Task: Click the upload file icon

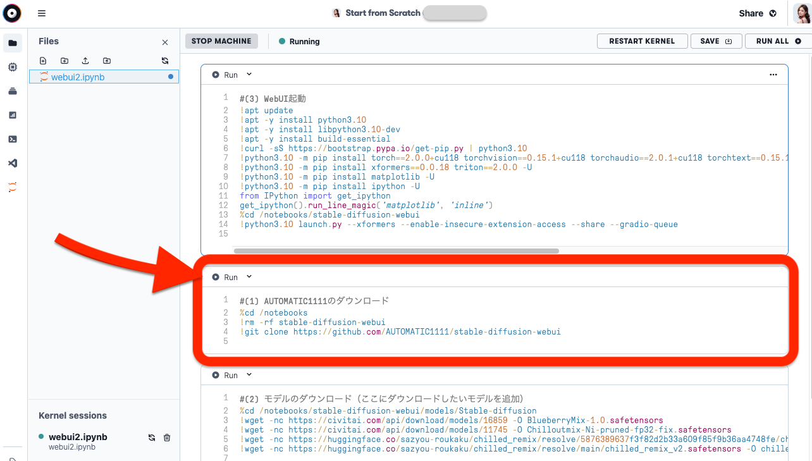Action: [85, 61]
